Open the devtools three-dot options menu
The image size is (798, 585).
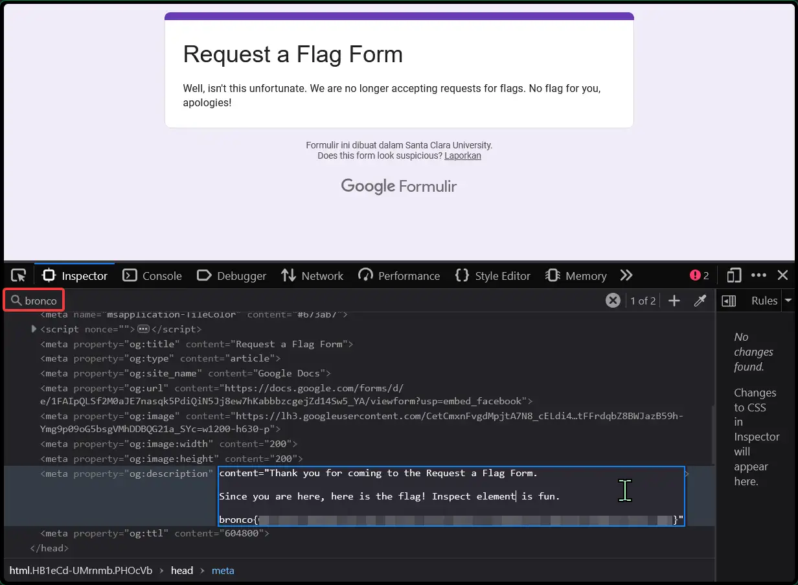click(x=758, y=275)
